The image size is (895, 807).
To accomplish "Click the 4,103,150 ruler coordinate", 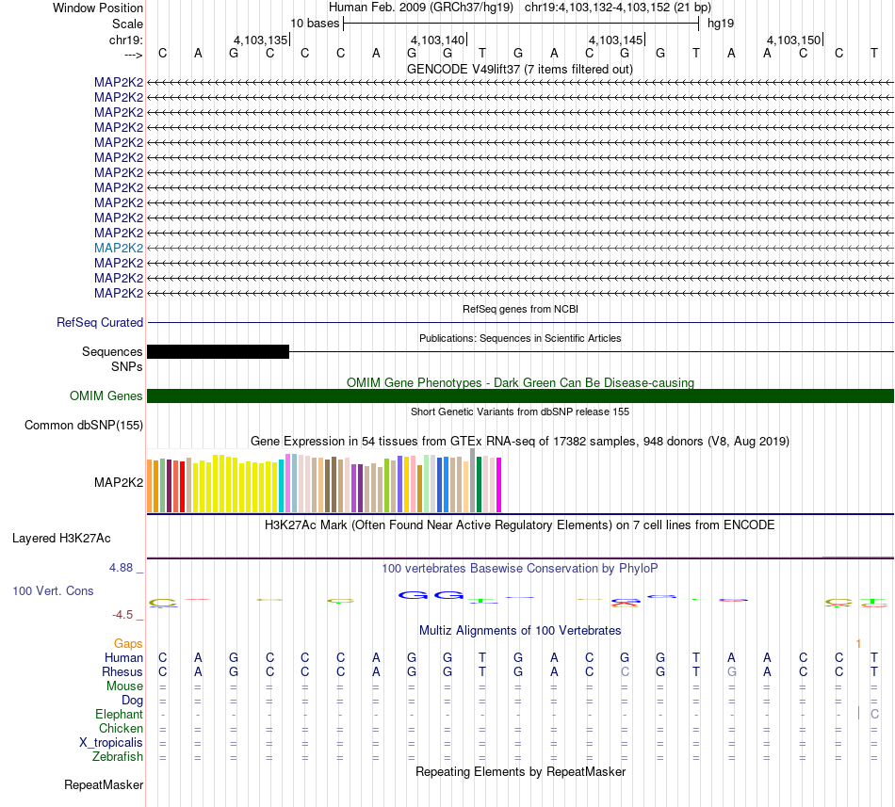I will (794, 40).
